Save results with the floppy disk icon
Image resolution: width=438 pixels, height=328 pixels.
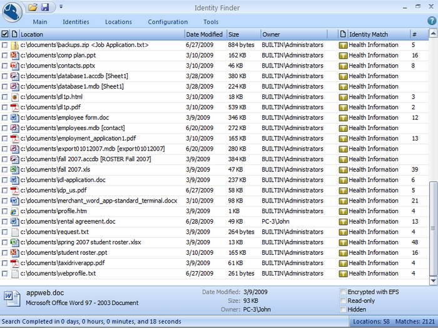[45, 7]
